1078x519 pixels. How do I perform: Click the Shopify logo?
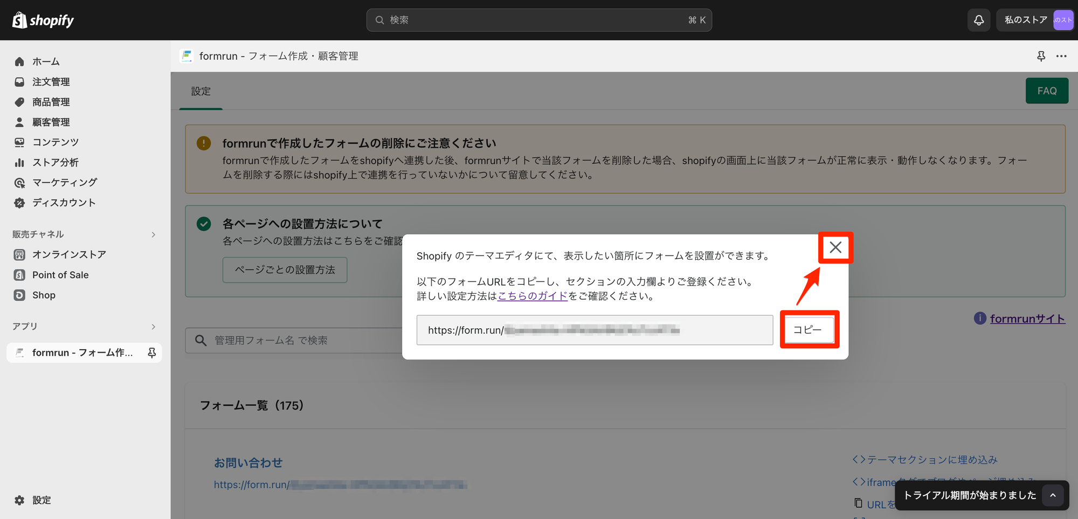coord(43,20)
